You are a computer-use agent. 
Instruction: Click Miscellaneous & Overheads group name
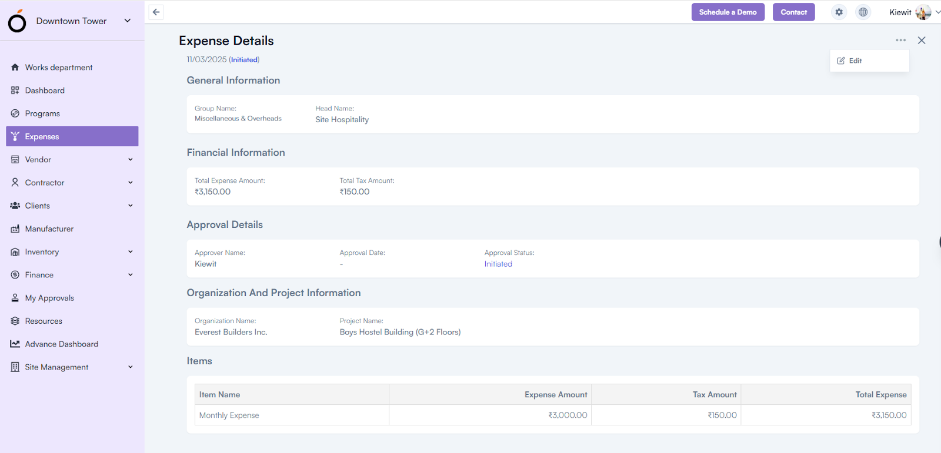pos(238,118)
